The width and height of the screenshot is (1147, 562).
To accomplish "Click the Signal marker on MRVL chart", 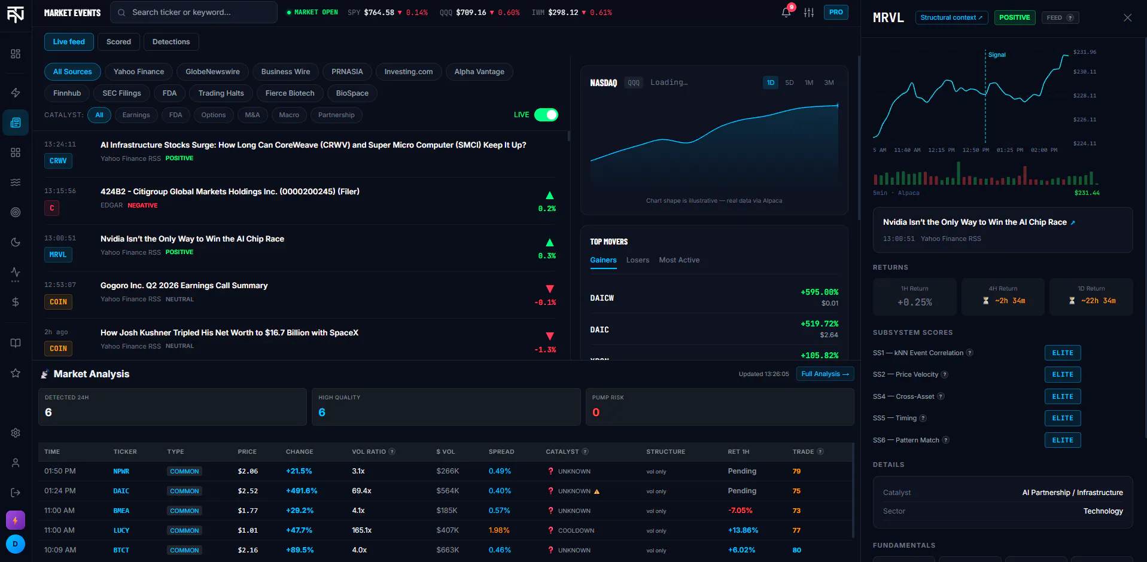I will point(996,55).
